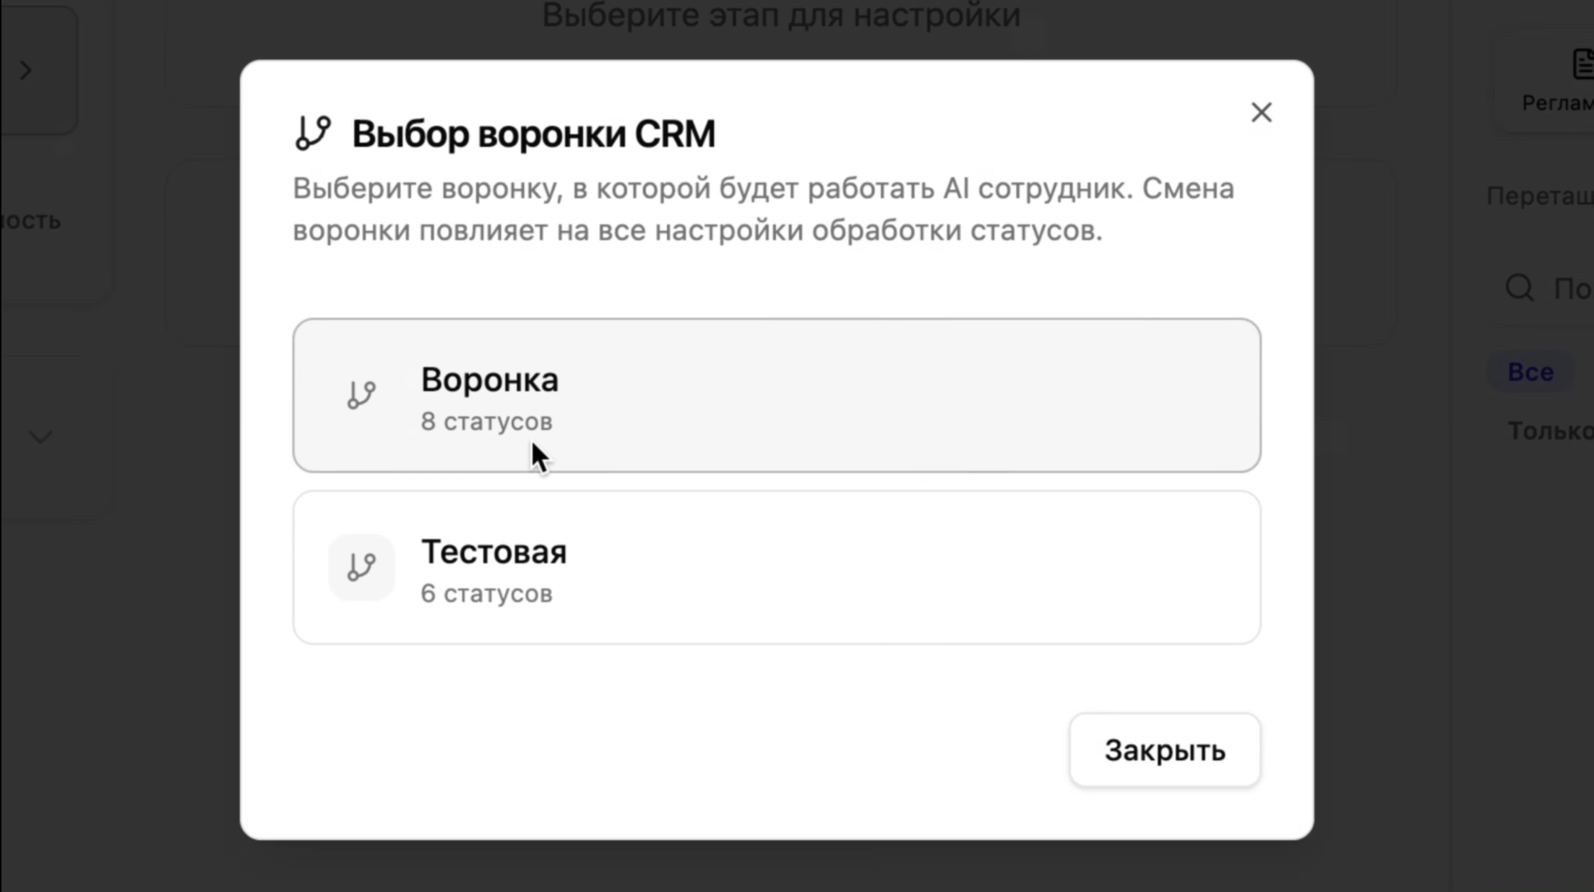Click the Выбор воронки CRM heading
This screenshot has width=1594, height=892.
coord(533,134)
